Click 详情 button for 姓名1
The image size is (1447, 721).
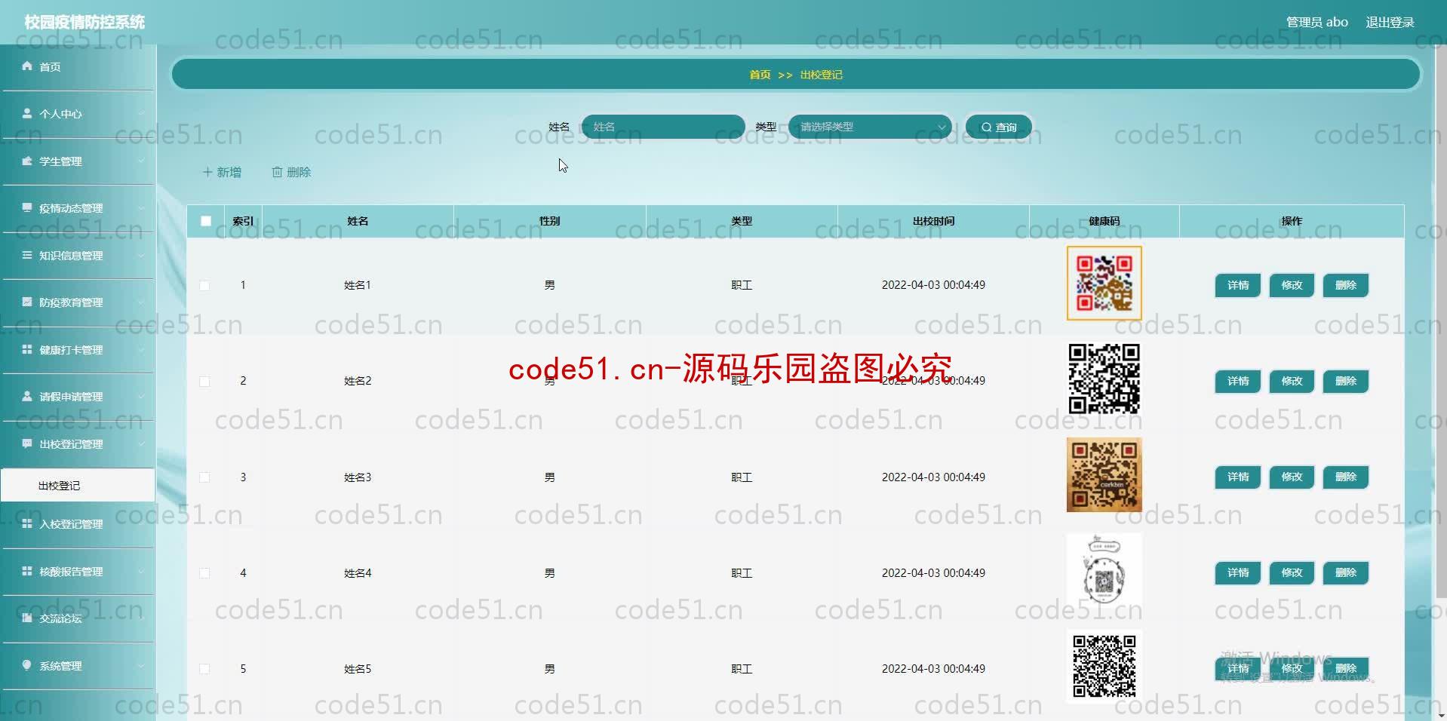[1237, 285]
